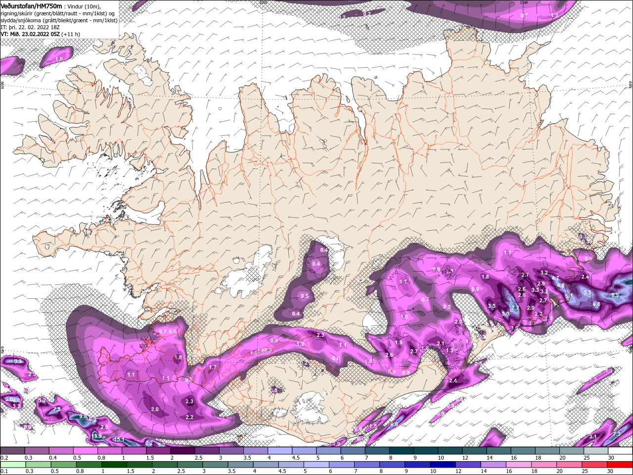This screenshot has height=475, width=633.
Task: Select the valid time 'VT: Mið. 23.02.2022 05Z'
Action: coord(30,34)
